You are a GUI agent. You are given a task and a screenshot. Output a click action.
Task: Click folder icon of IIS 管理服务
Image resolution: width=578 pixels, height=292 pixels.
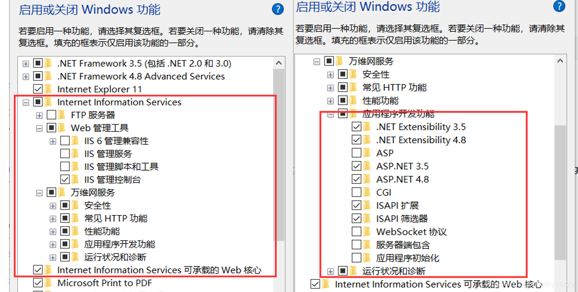(x=75, y=154)
